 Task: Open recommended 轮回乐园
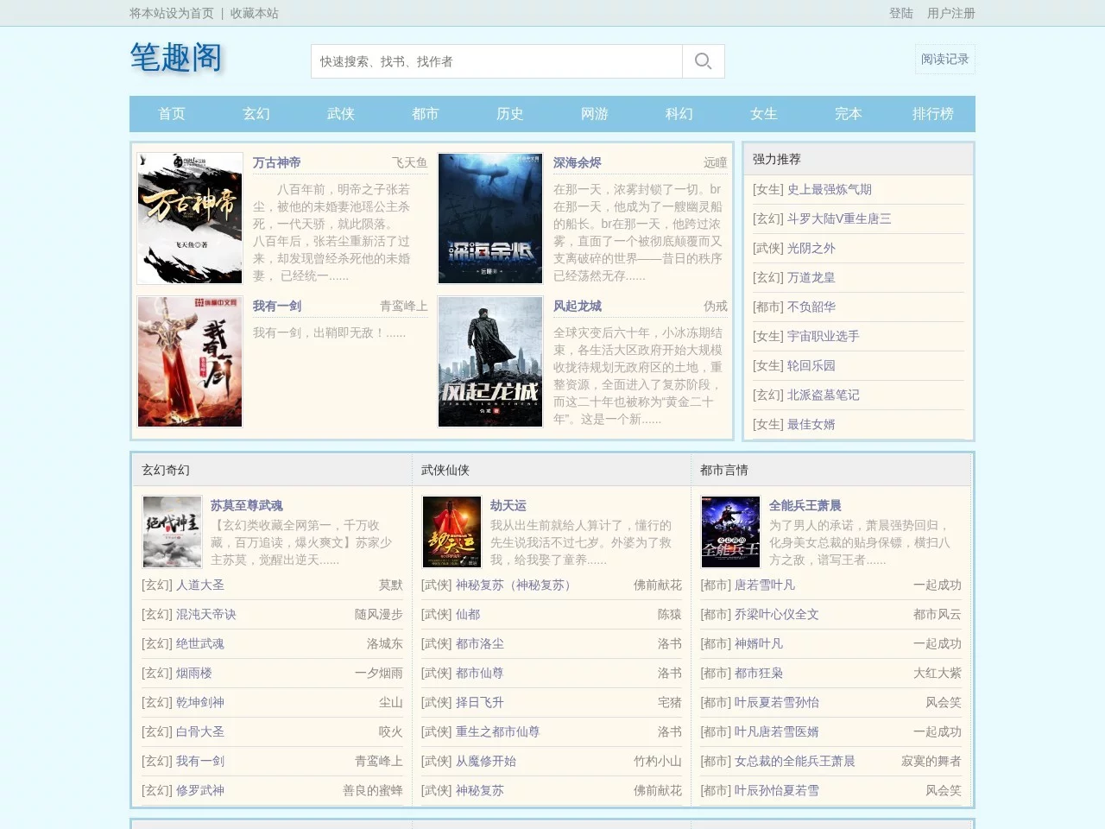[x=811, y=365]
